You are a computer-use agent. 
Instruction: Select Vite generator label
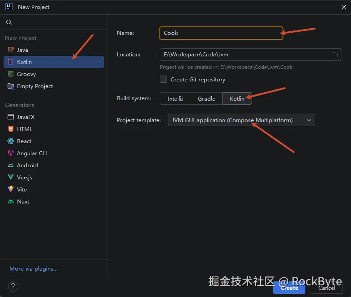coord(22,190)
